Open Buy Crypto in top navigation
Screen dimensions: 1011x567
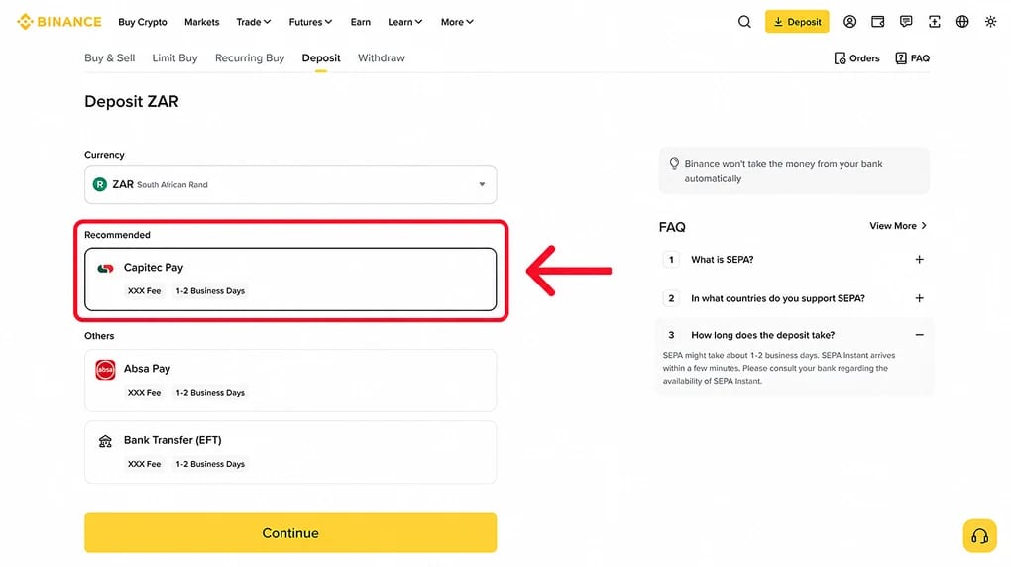coord(143,21)
